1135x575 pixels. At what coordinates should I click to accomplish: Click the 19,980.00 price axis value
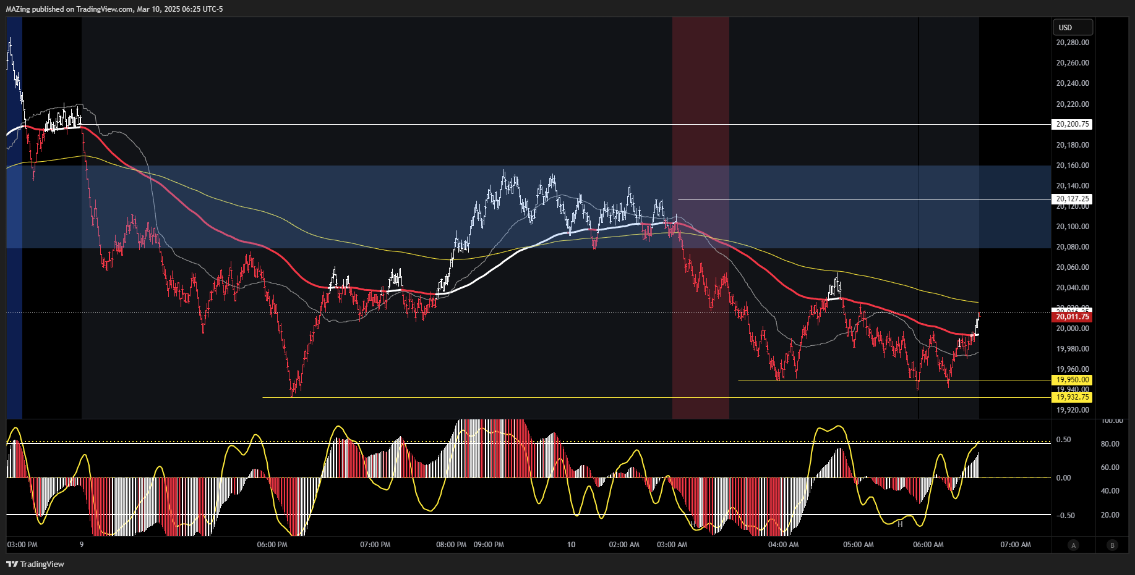pyautogui.click(x=1073, y=349)
